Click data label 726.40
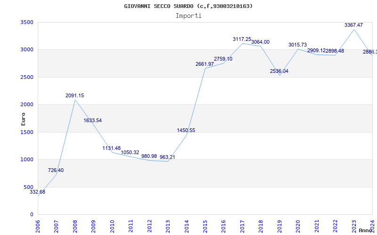Viewport: 377px width, 235px height. click(56, 171)
